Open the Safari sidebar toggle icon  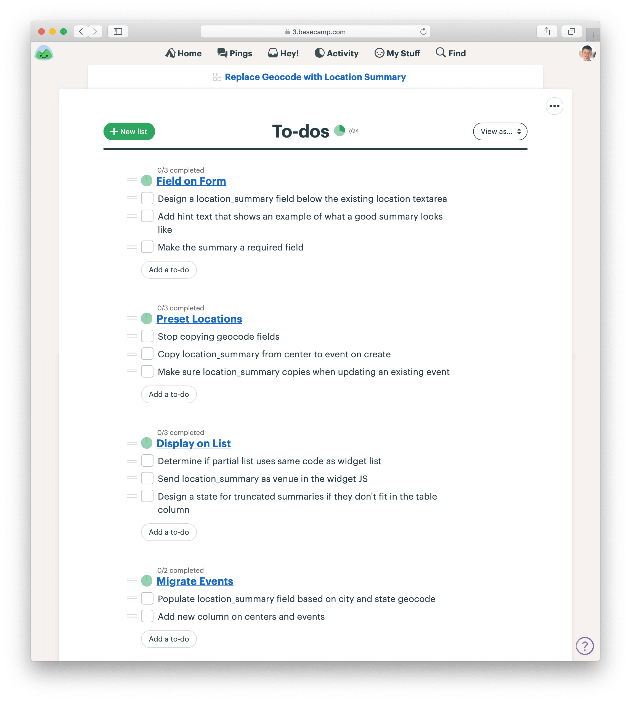pos(118,31)
